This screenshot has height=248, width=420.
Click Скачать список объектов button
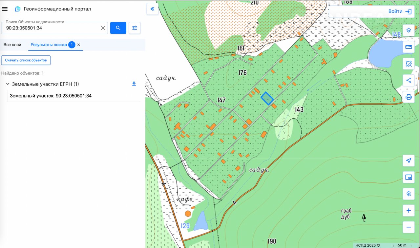click(26, 60)
